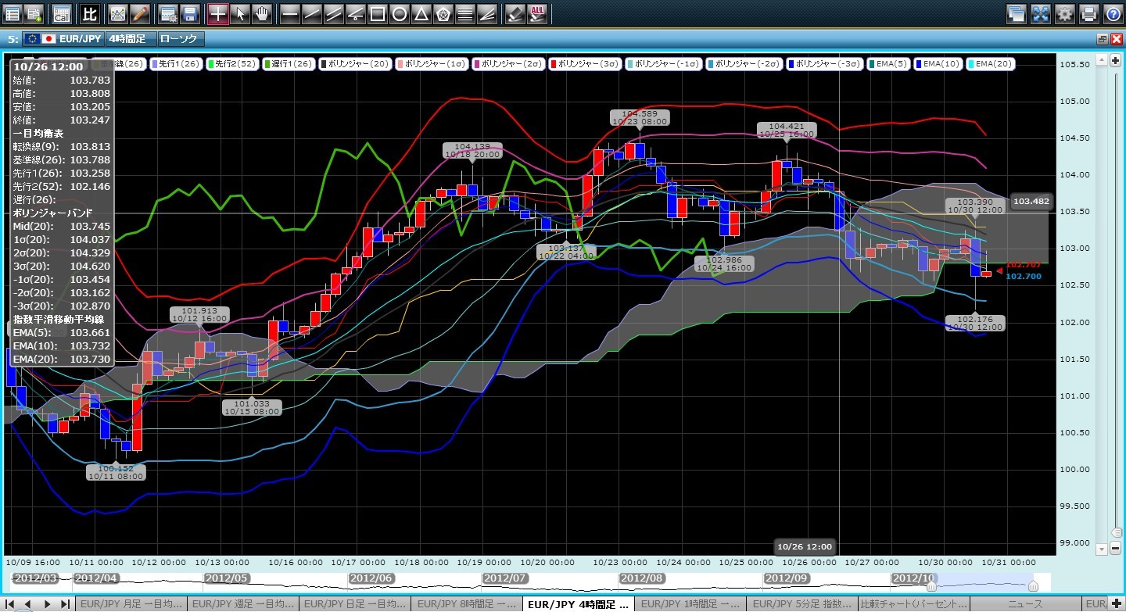The height and width of the screenshot is (612, 1126).
Task: Toggle the ボリンジャー(-3σ) legend chip
Action: point(822,65)
